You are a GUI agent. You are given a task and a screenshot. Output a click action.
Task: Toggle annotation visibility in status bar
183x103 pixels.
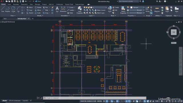tap(148, 101)
